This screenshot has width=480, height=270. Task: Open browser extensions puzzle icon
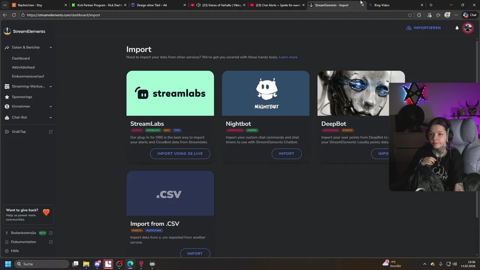point(419,15)
